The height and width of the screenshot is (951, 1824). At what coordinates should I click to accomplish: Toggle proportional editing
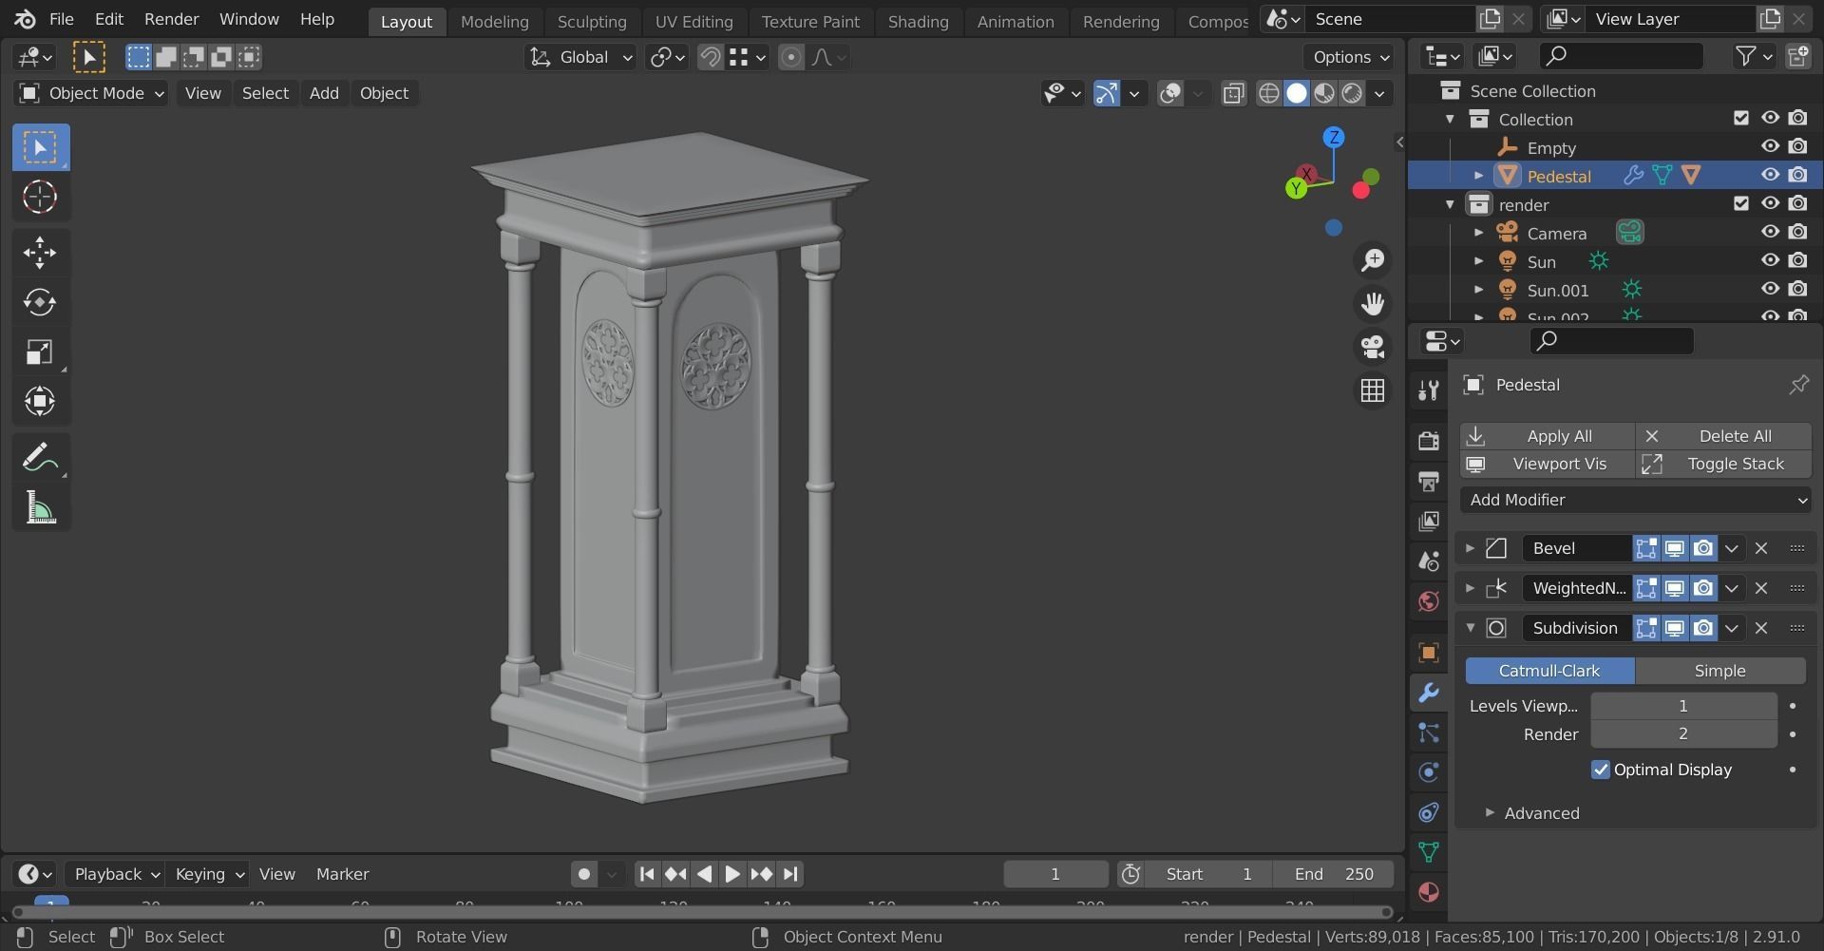point(790,57)
